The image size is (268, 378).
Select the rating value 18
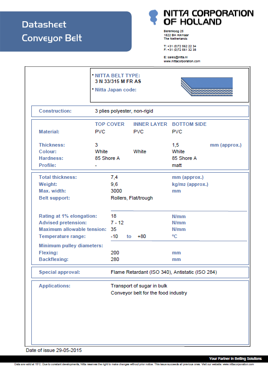[x=113, y=216]
